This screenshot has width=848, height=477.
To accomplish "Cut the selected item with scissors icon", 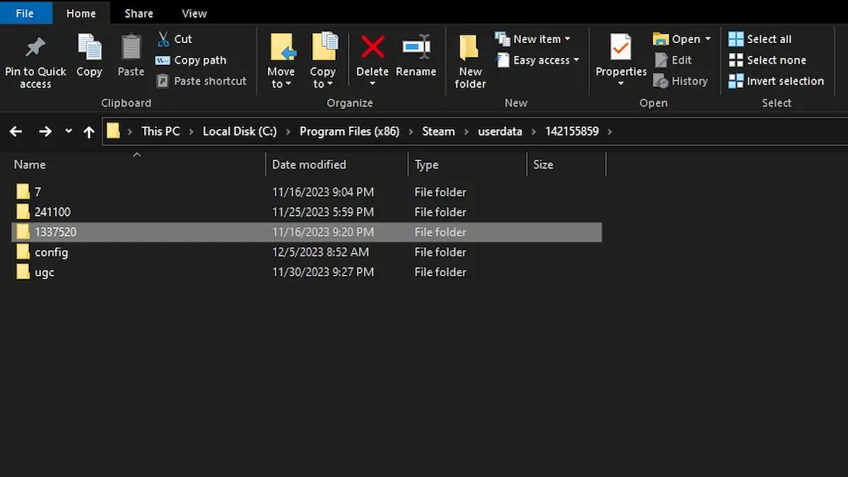I will pyautogui.click(x=164, y=39).
